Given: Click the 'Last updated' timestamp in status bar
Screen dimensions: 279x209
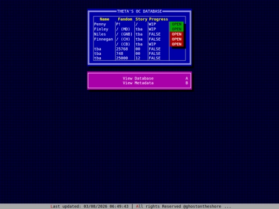Looking at the screenshot, I should (x=89, y=206).
